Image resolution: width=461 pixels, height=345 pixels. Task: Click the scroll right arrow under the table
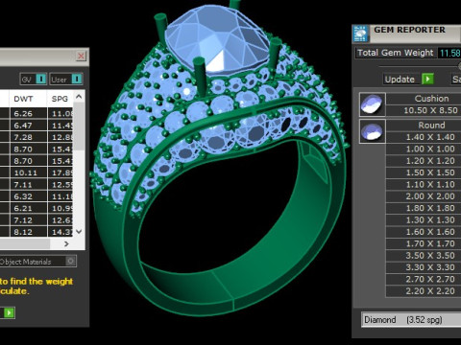[x=66, y=244]
